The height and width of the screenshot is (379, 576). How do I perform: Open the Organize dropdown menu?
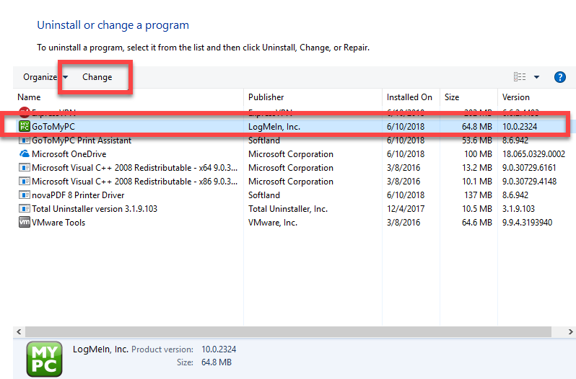tap(45, 77)
